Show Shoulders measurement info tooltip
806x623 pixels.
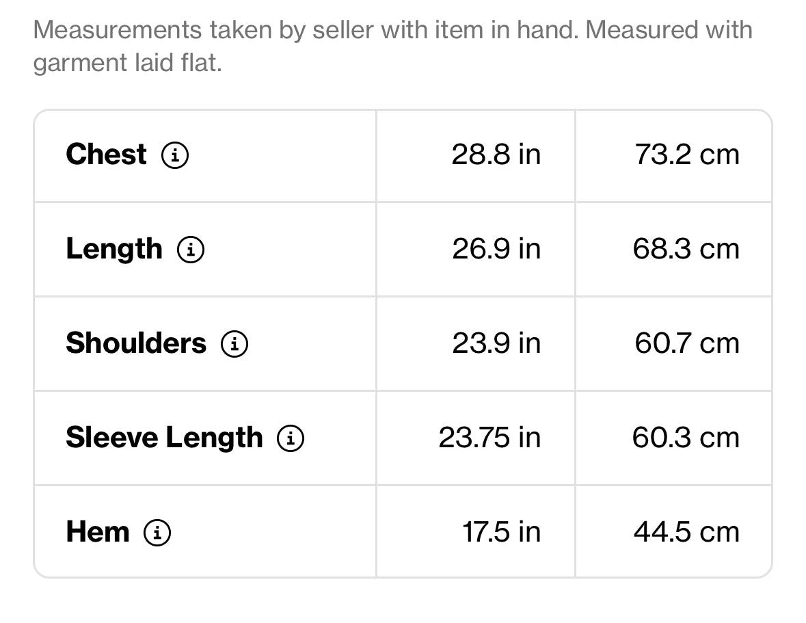234,343
